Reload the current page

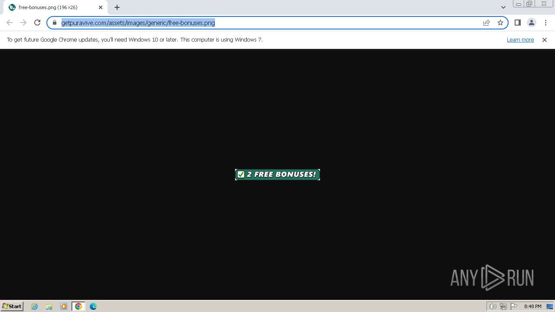coord(37,23)
